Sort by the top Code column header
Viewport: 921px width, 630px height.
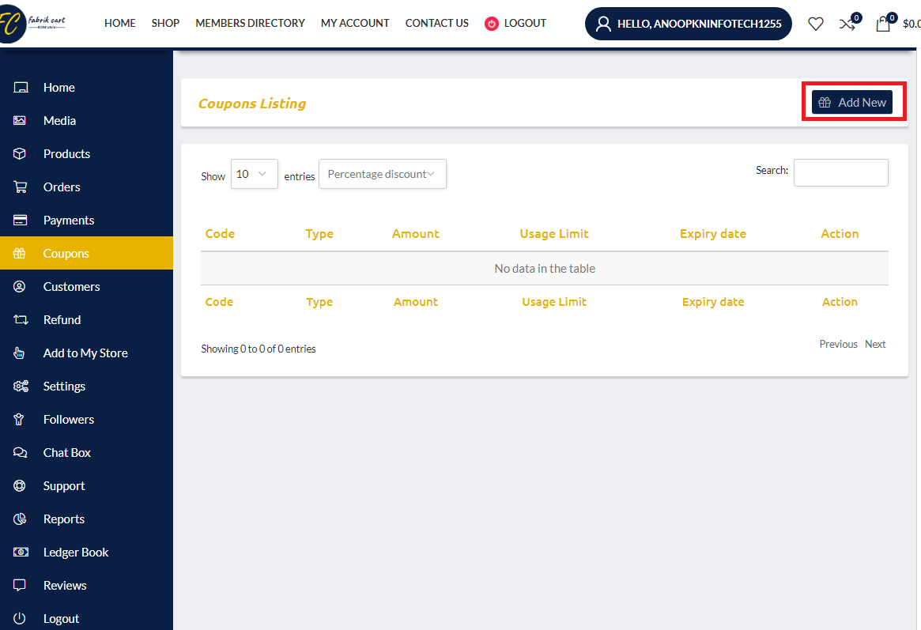(220, 234)
